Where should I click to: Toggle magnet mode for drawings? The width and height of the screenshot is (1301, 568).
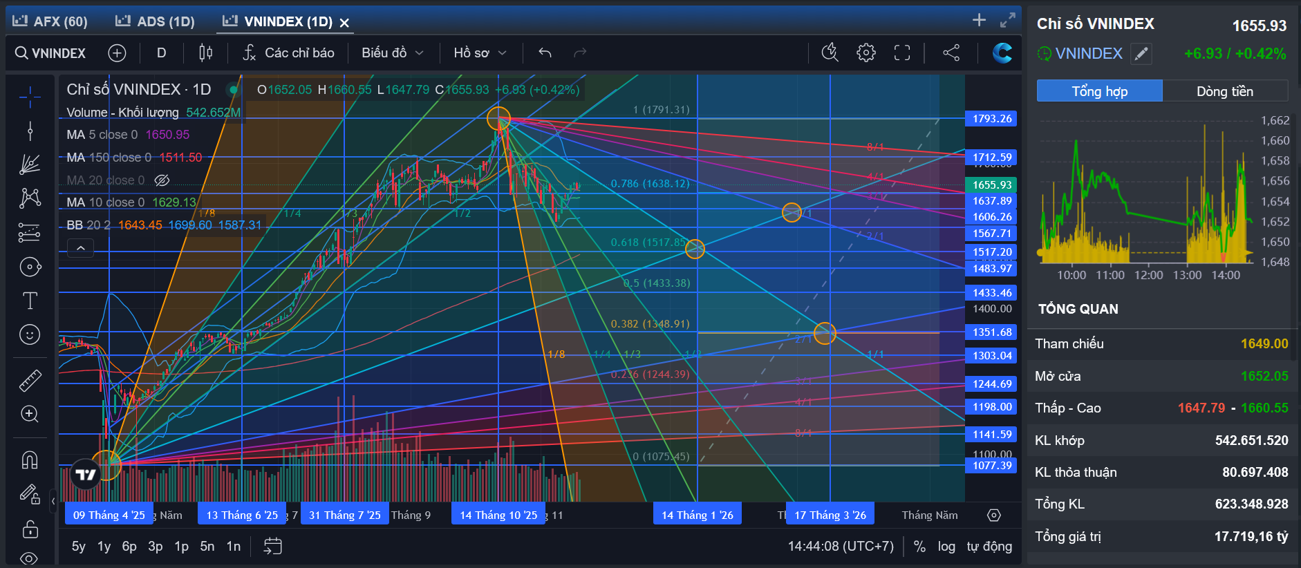pyautogui.click(x=30, y=460)
